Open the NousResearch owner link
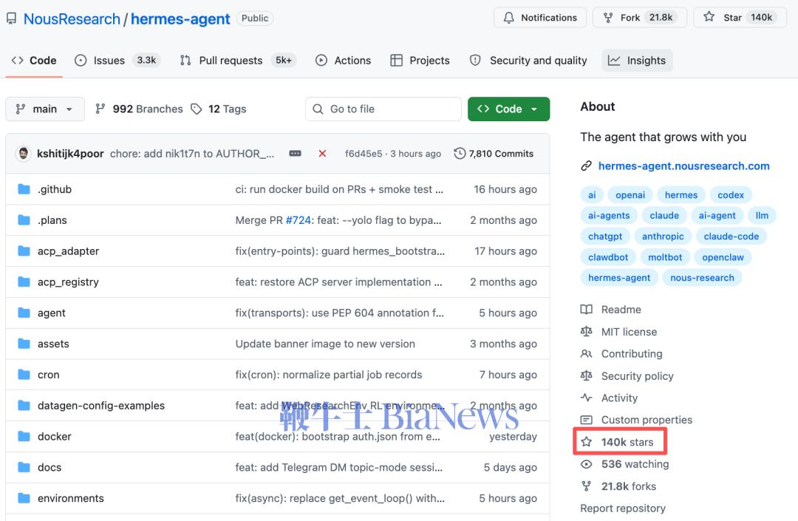Image resolution: width=798 pixels, height=521 pixels. (x=72, y=18)
